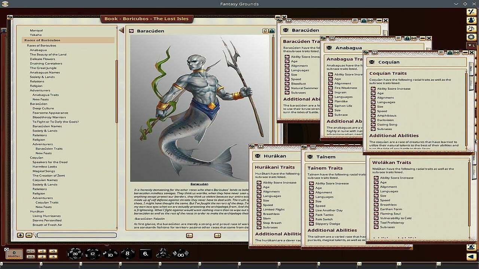Open 'Bloodthirsty Warriors' chapter entry
Image resolution: width=479 pixels, height=269 pixels.
point(49,117)
